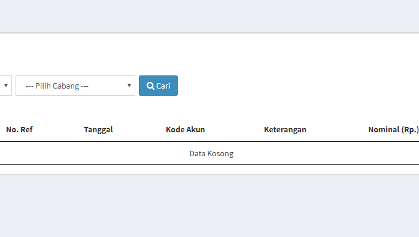This screenshot has height=237, width=419.
Task: Click the word Cari on the search button
Action: [x=163, y=86]
